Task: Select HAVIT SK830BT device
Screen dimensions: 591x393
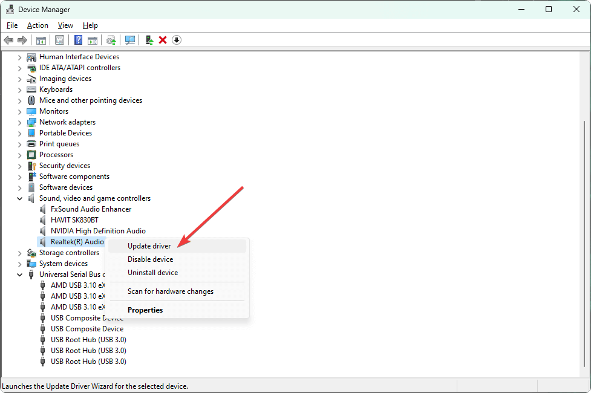Action: (x=74, y=220)
